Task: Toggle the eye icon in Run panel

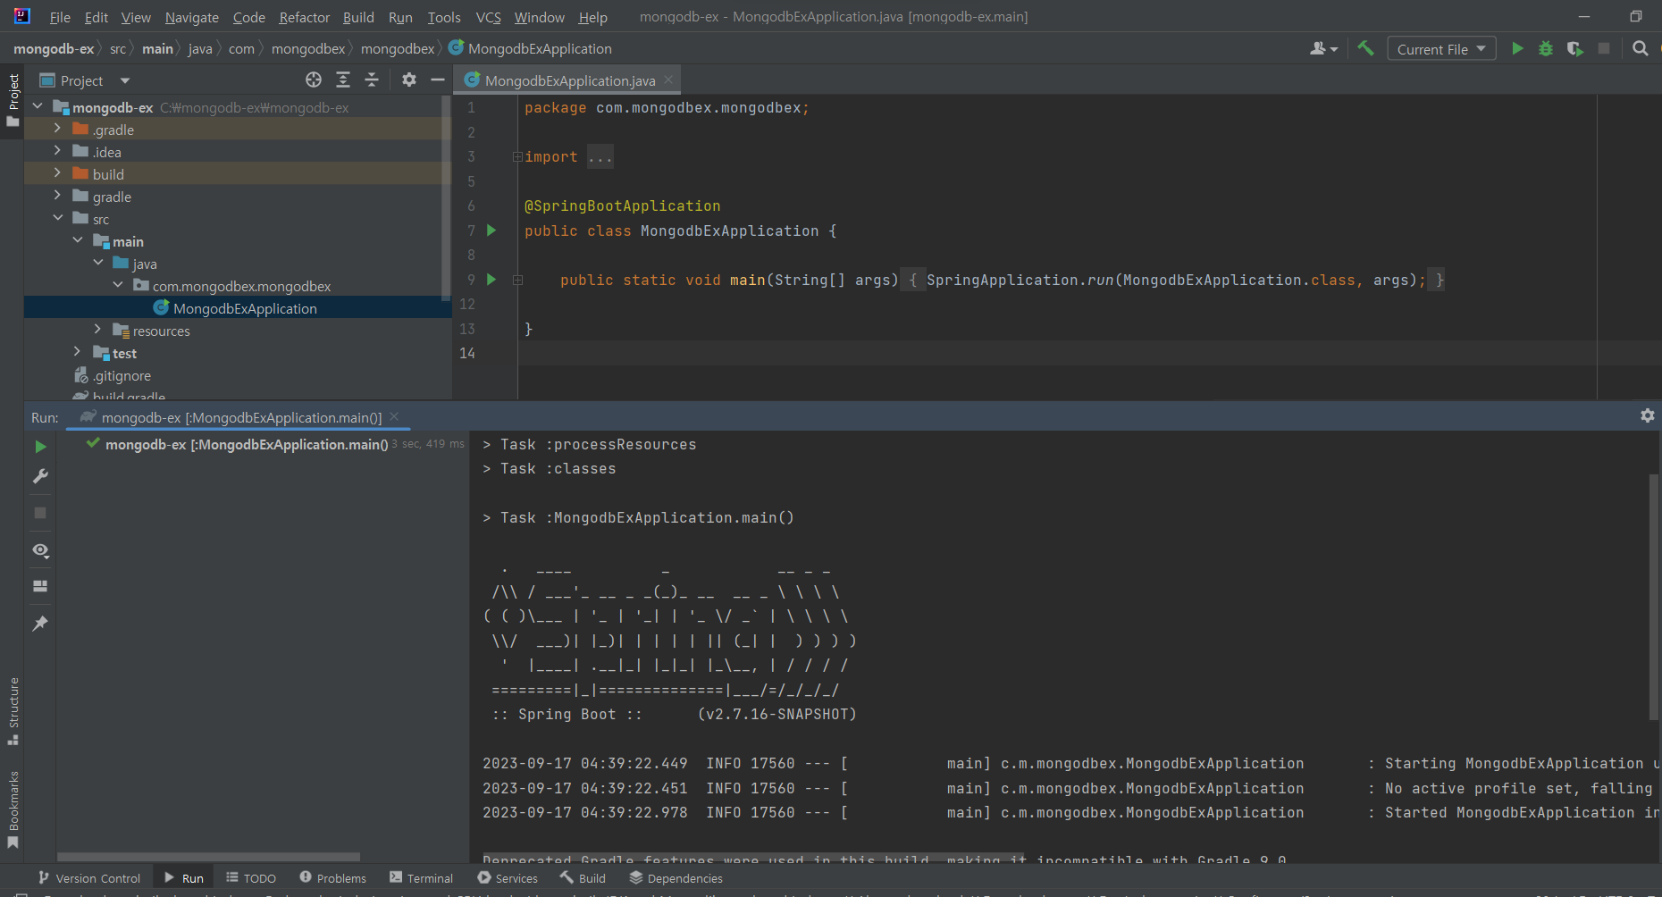Action: point(40,550)
